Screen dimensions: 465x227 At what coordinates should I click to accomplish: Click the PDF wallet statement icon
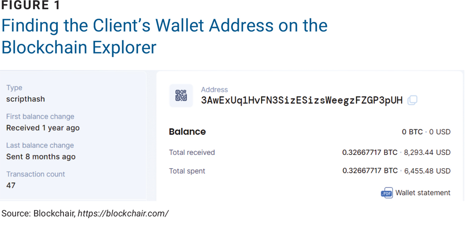tap(387, 193)
